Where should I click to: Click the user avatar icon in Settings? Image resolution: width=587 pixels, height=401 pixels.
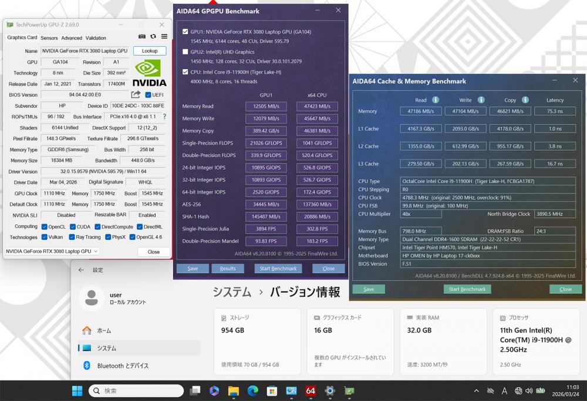(x=92, y=298)
